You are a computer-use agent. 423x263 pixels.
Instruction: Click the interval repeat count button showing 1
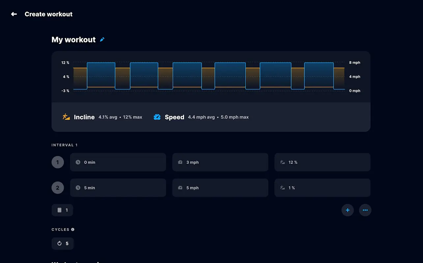[x=62, y=210]
